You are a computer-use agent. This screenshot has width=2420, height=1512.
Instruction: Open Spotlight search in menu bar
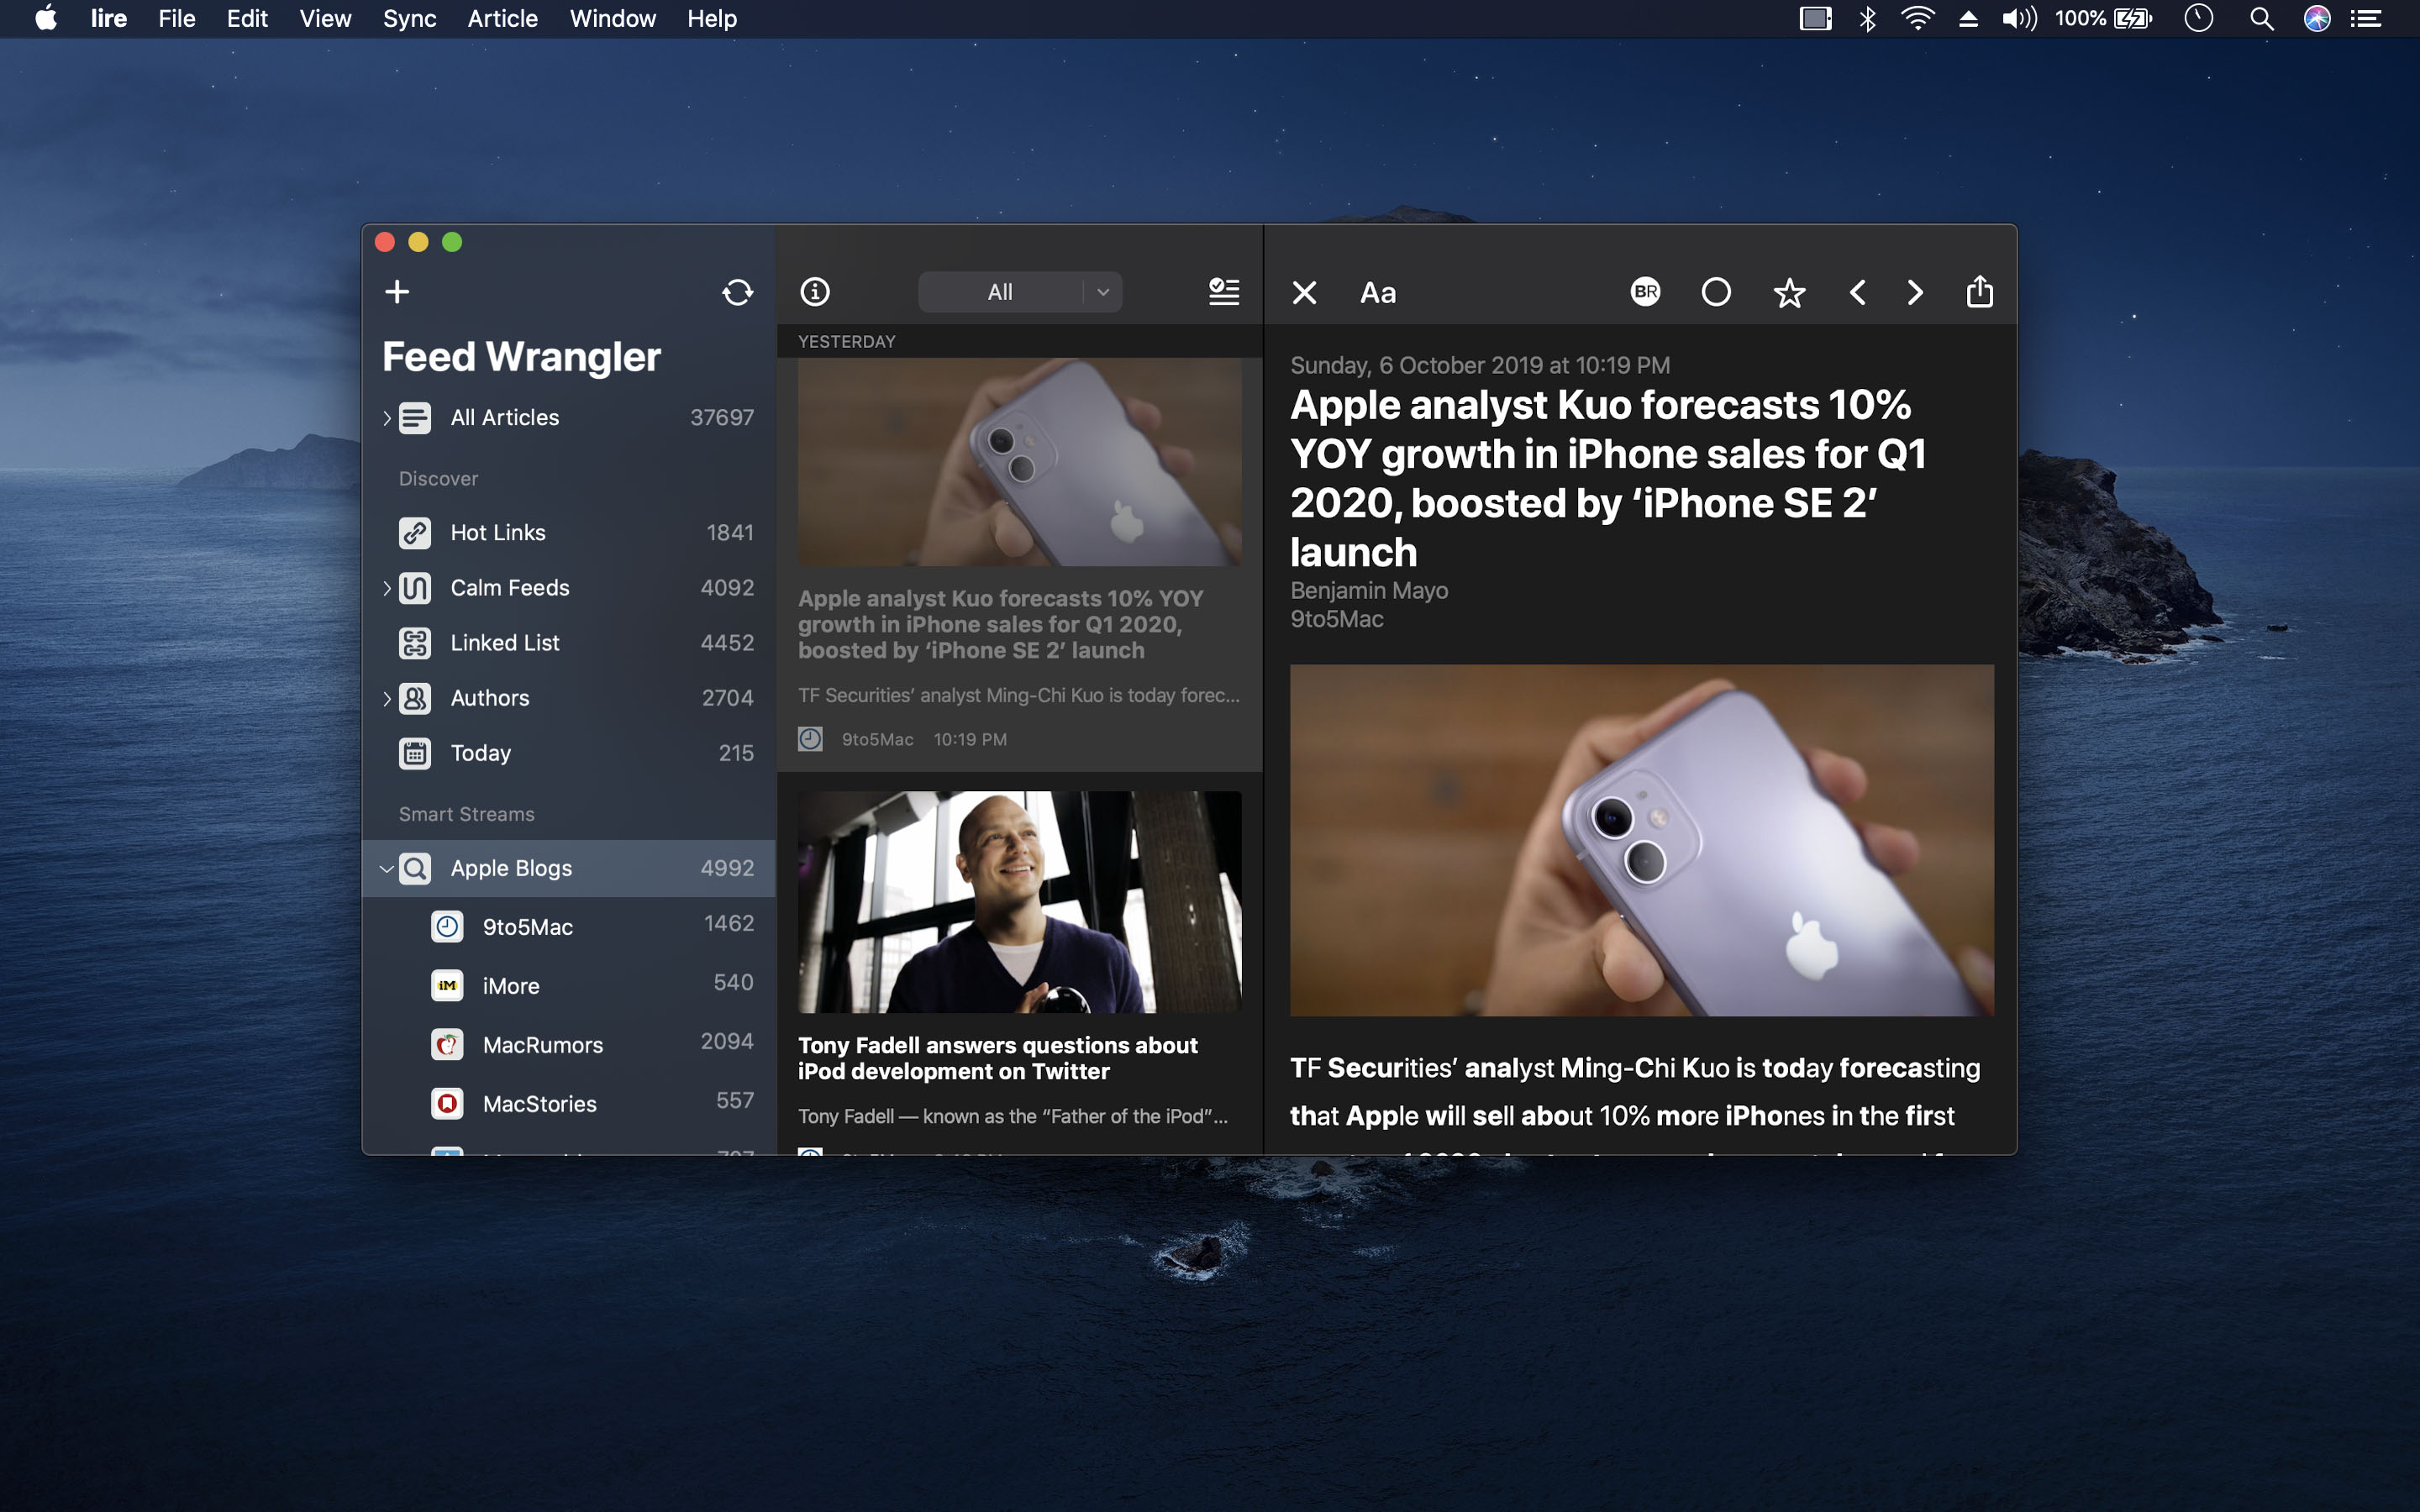point(2262,19)
